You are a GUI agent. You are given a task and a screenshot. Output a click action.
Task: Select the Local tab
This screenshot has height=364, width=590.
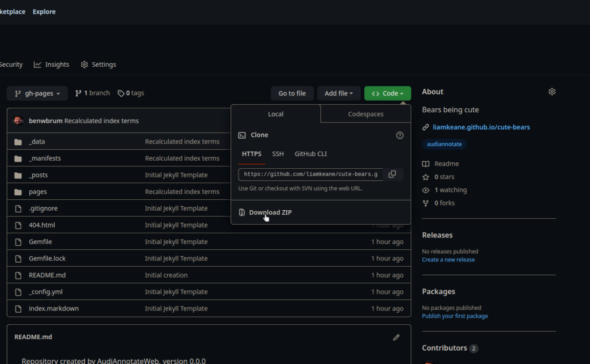[x=275, y=114]
